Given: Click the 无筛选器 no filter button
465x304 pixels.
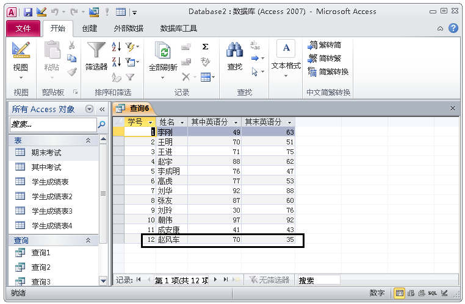Looking at the screenshot, I should pyautogui.click(x=269, y=280).
